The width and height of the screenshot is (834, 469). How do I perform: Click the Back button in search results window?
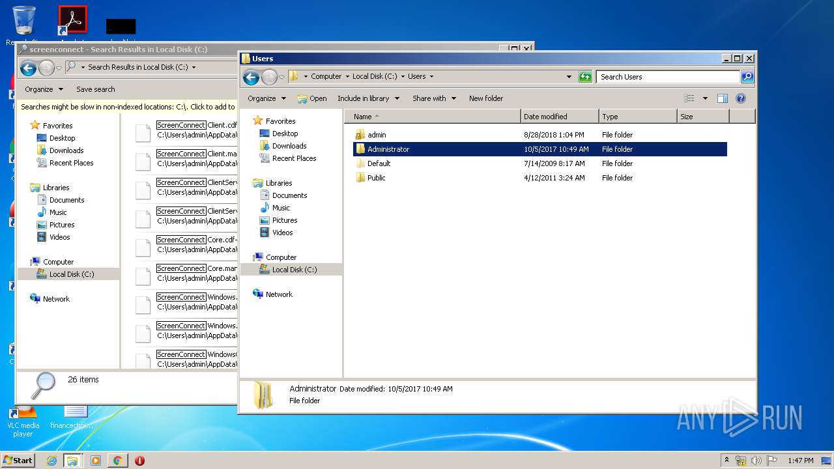click(28, 67)
